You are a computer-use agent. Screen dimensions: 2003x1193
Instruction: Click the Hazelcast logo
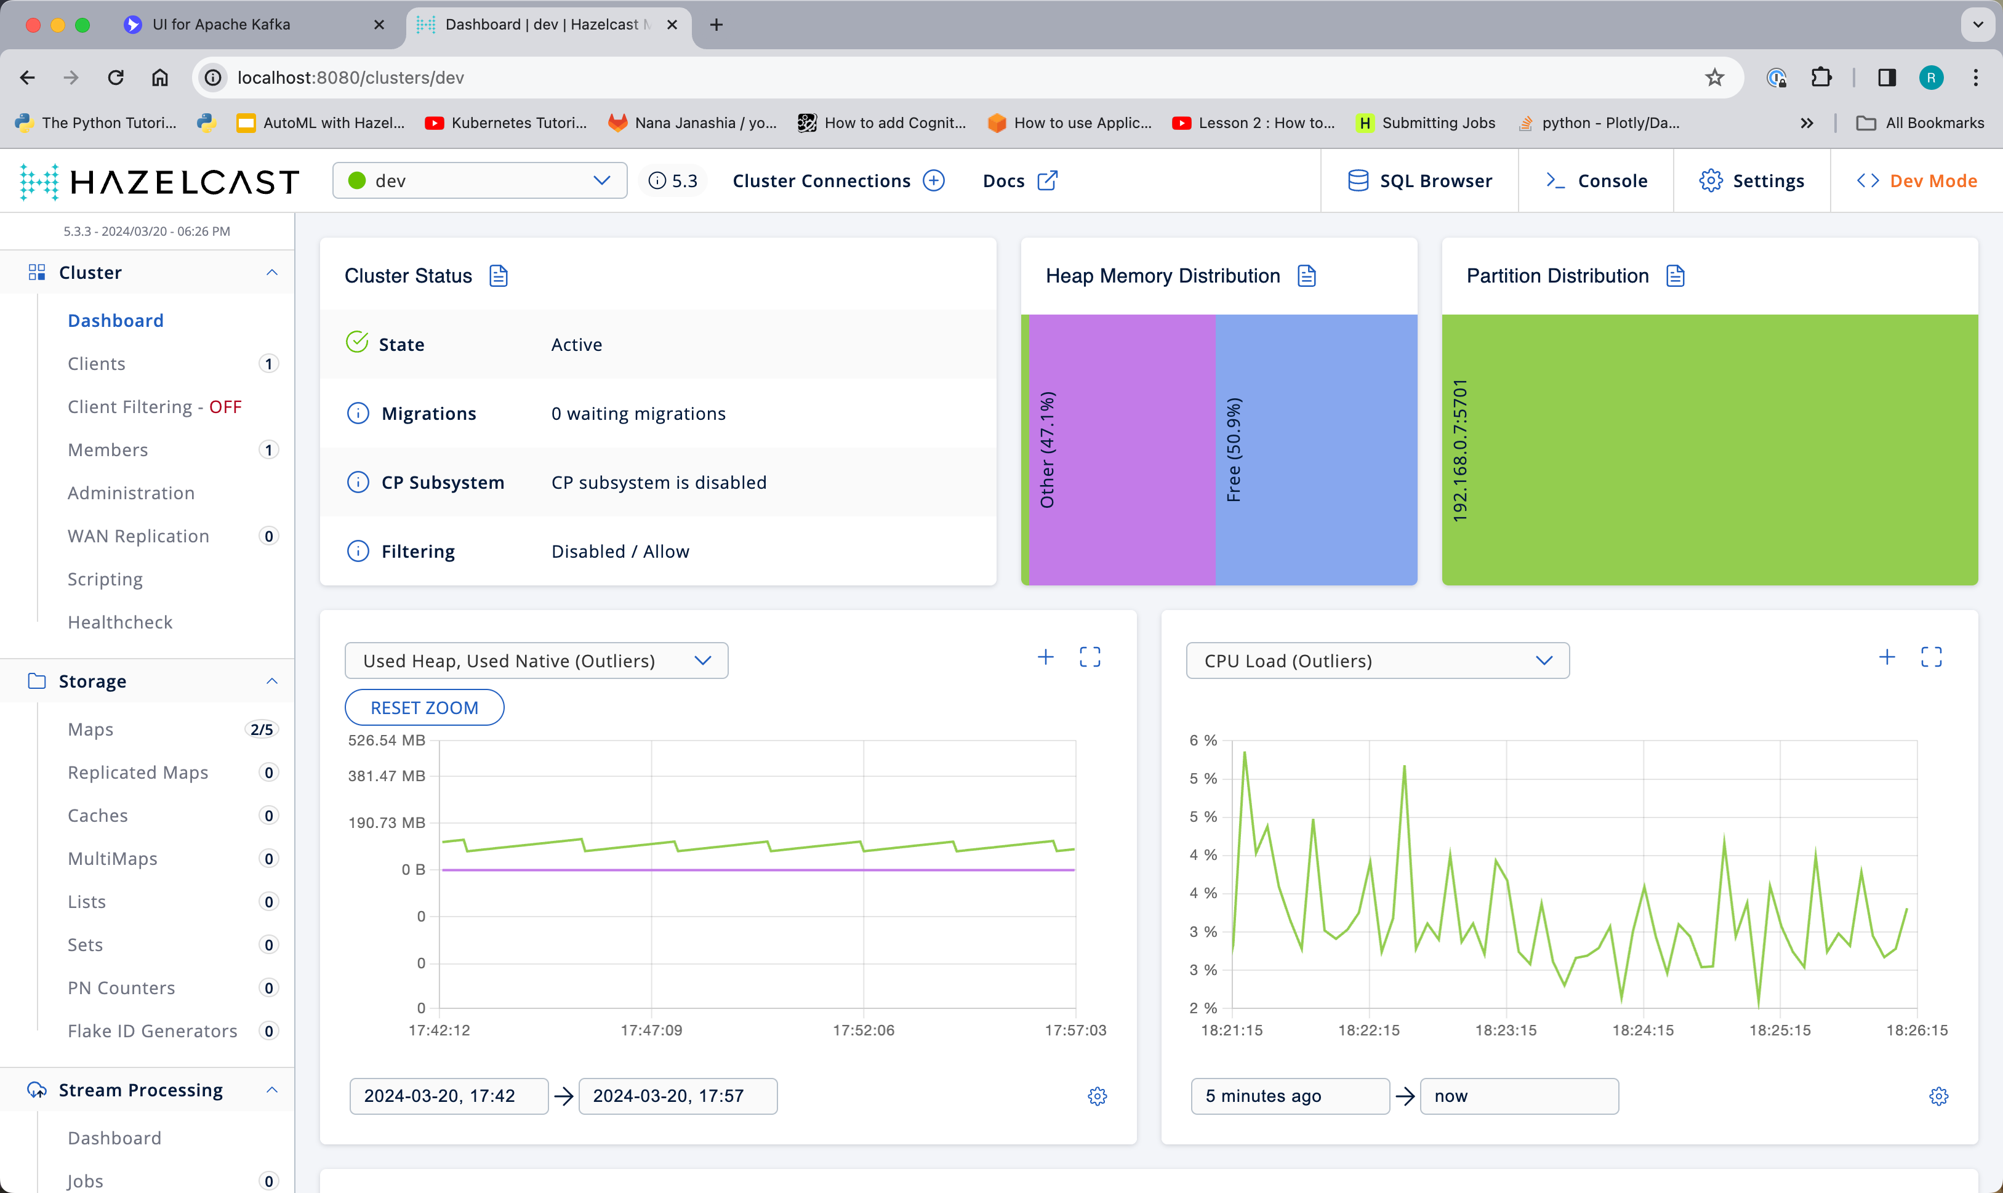[160, 182]
